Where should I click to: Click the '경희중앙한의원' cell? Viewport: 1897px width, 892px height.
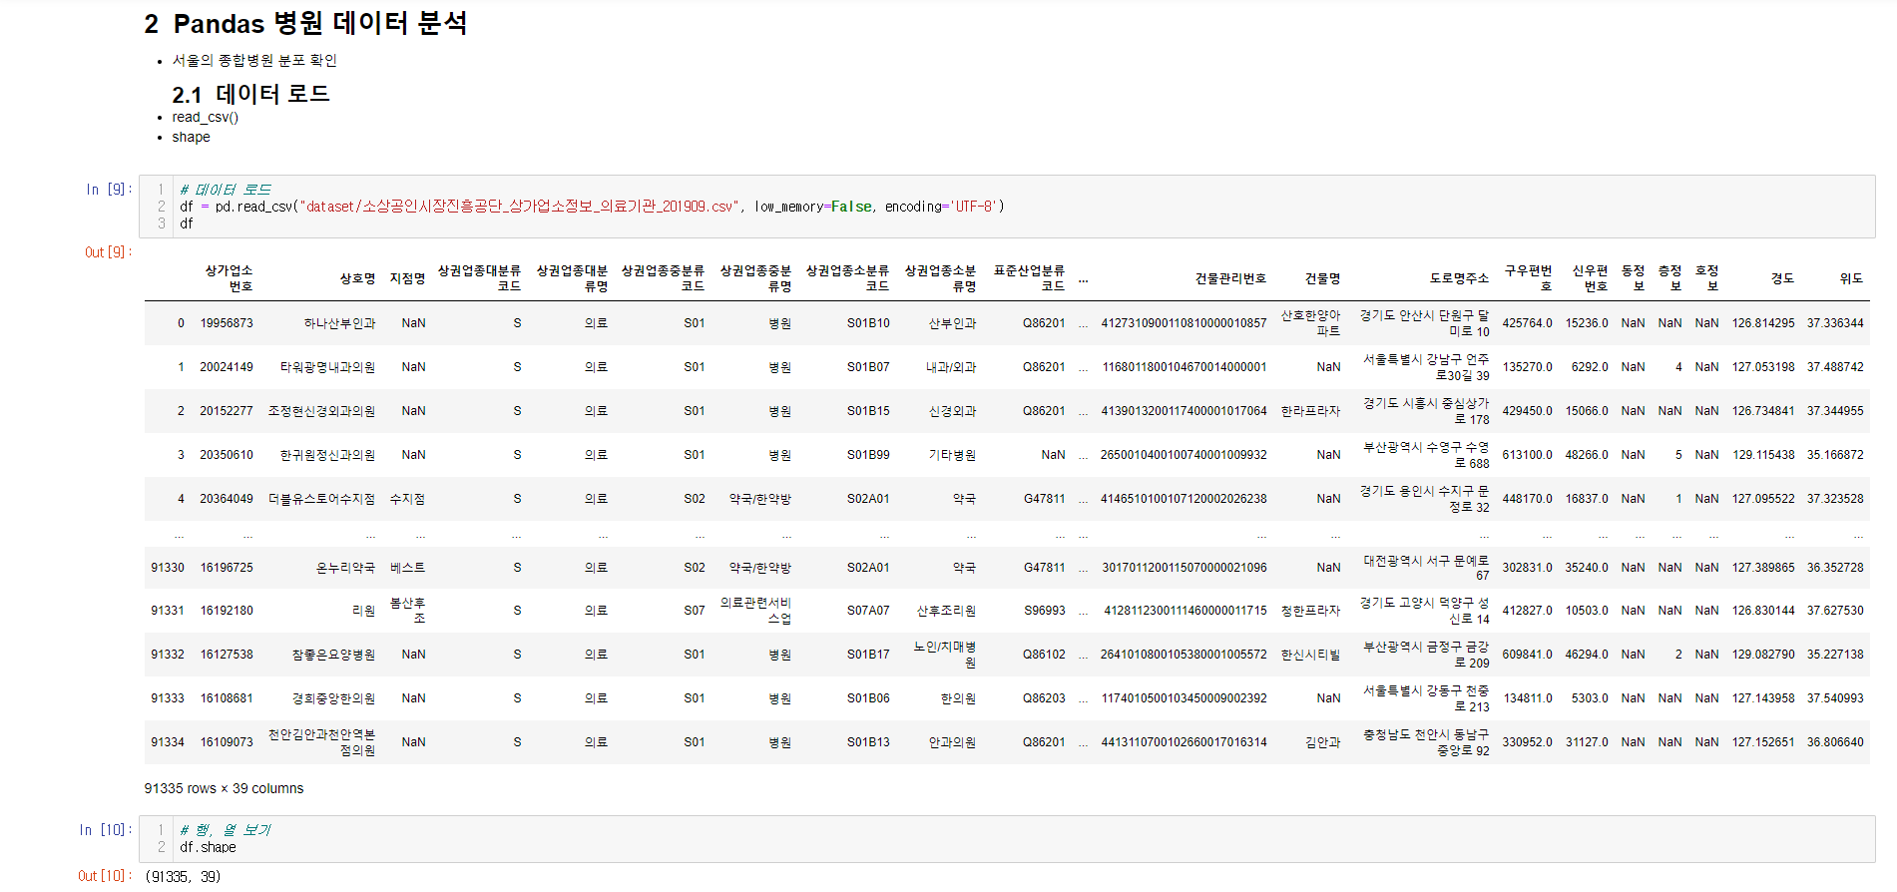[333, 698]
